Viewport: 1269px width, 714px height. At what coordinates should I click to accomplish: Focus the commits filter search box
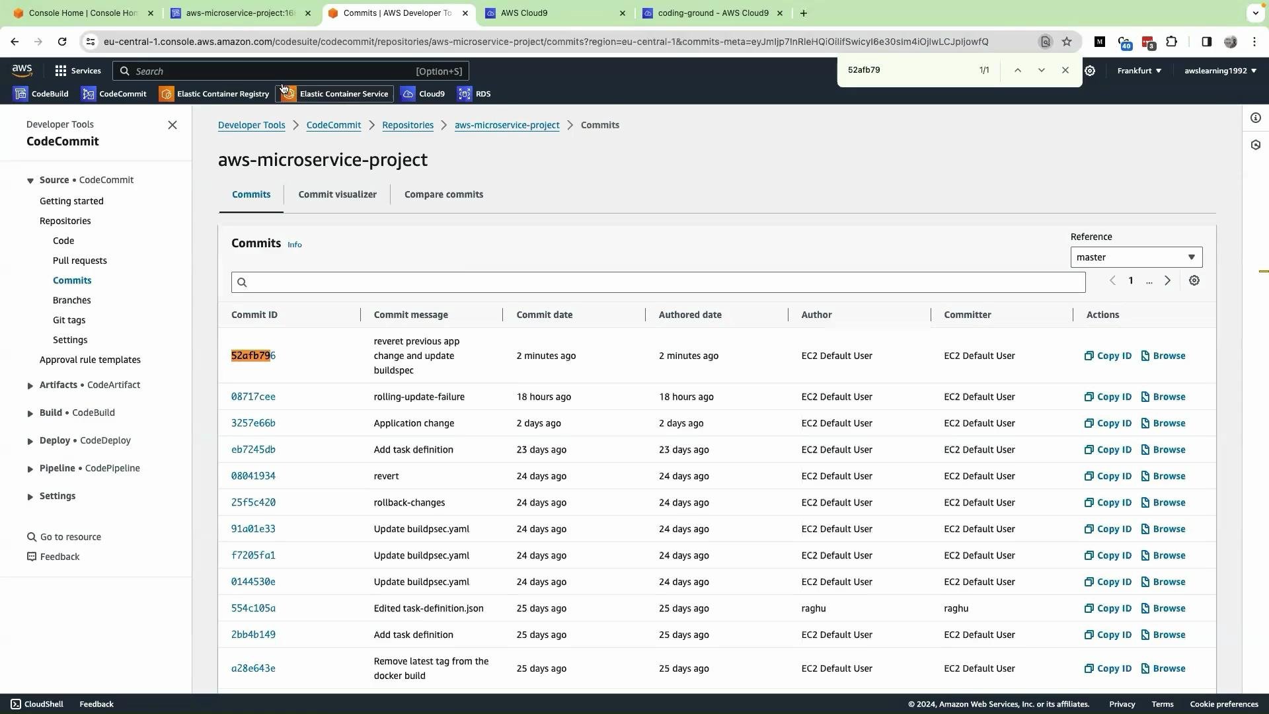click(658, 282)
